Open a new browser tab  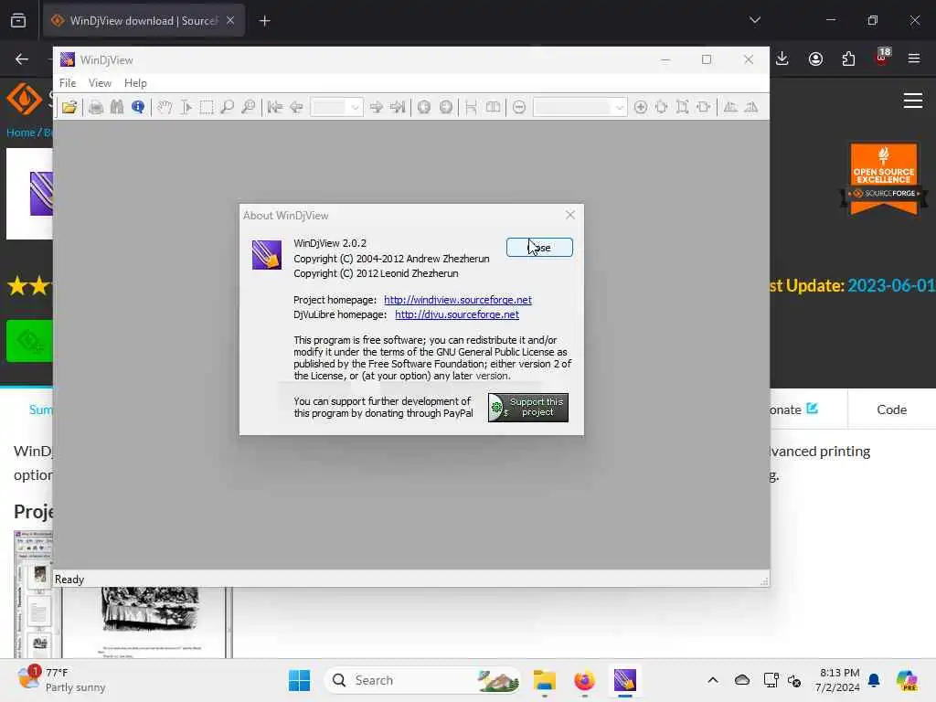coord(264,21)
